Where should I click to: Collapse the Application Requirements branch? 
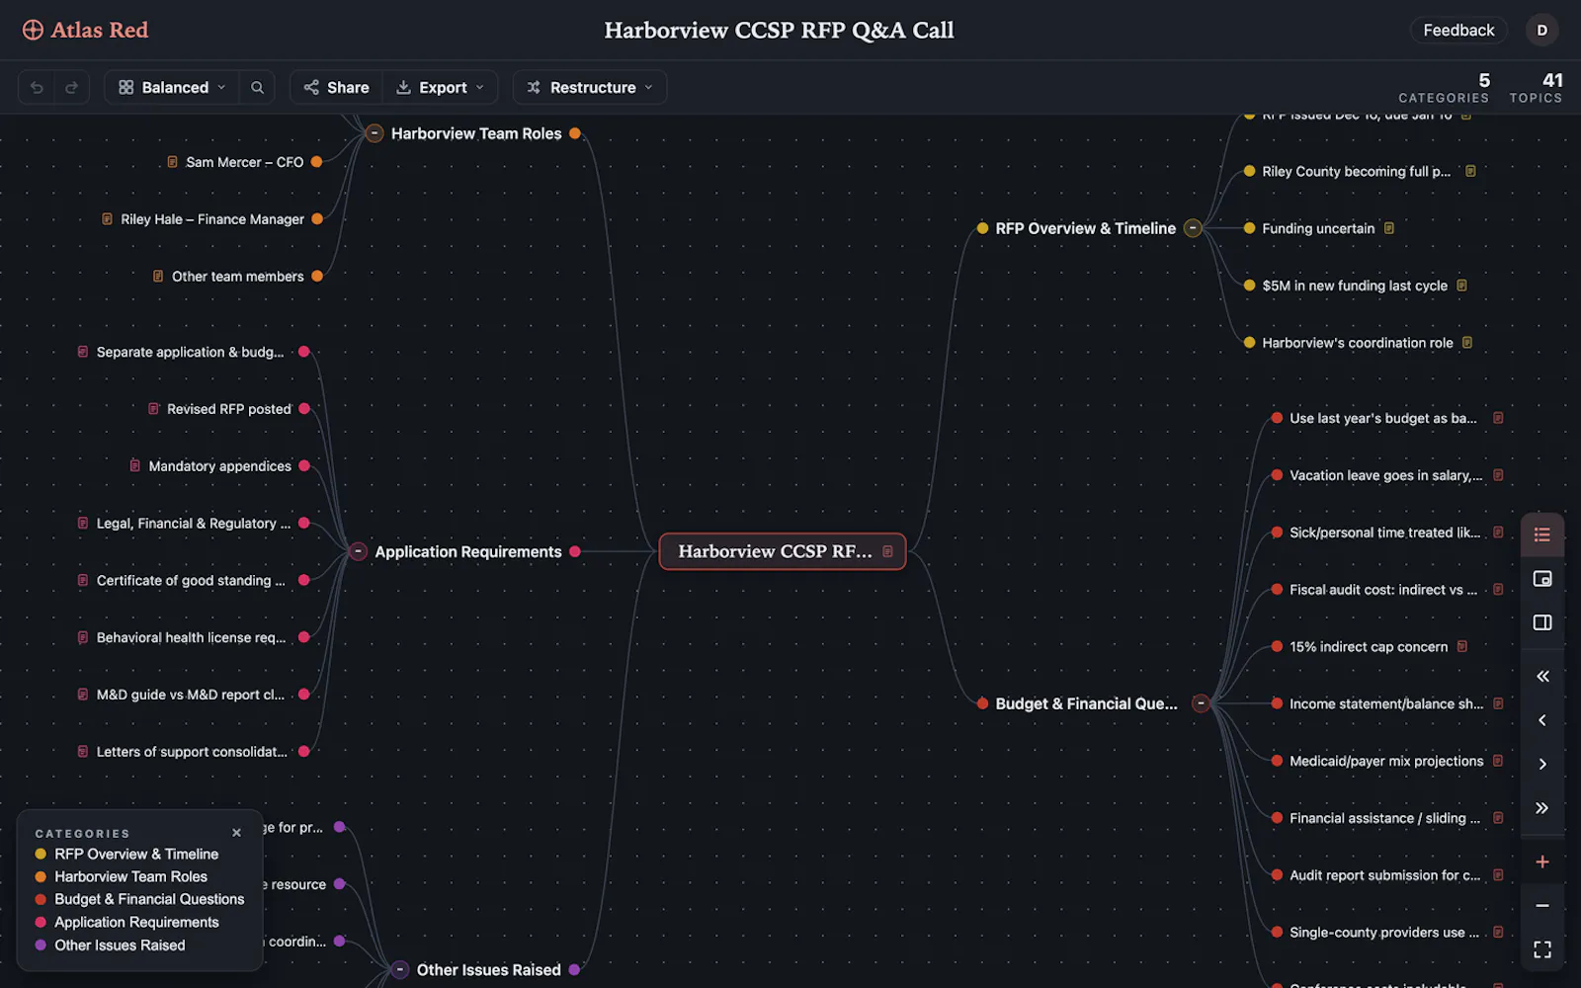[x=358, y=551]
